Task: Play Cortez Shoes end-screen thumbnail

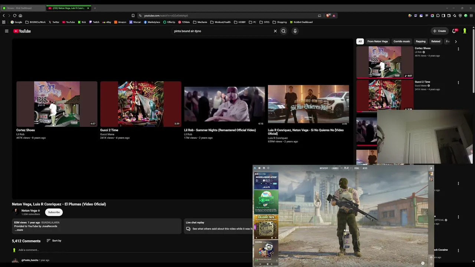Action: tap(57, 104)
